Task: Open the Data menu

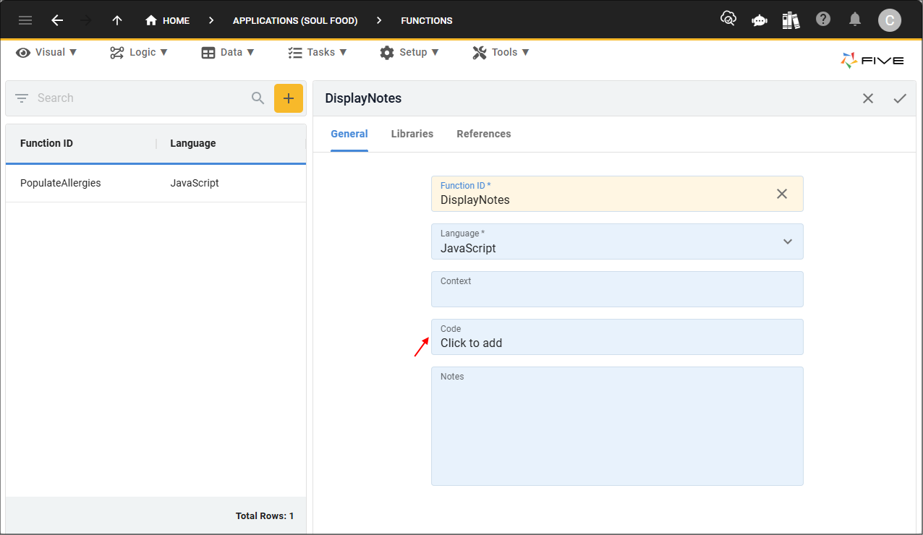Action: coord(228,52)
